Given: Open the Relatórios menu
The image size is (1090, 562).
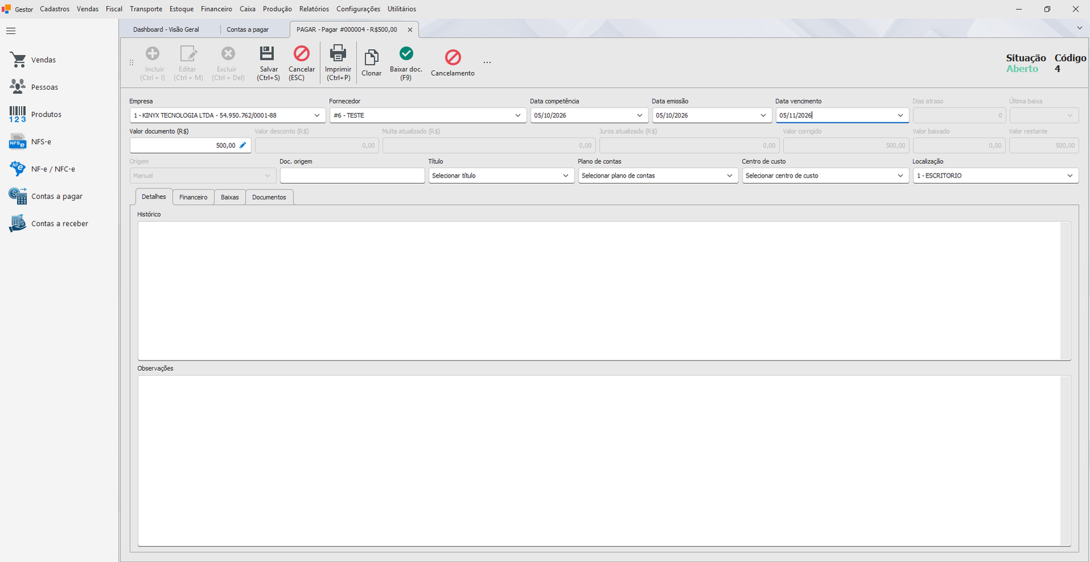Looking at the screenshot, I should tap(314, 9).
